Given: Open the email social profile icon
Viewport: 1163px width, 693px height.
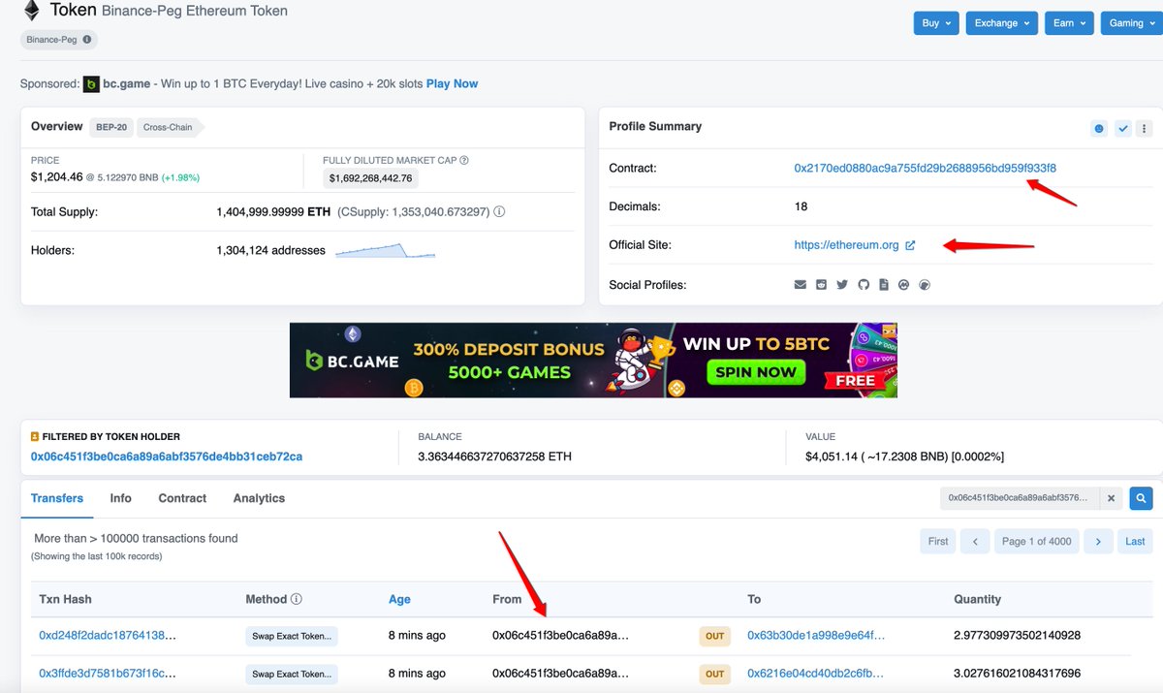Looking at the screenshot, I should pos(800,285).
